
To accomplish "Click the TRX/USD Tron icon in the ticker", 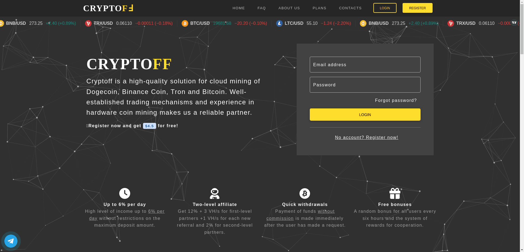I will (88, 23).
